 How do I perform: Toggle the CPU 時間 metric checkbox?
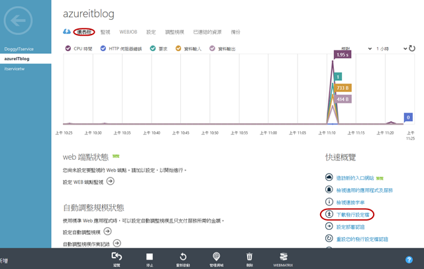tap(68, 48)
